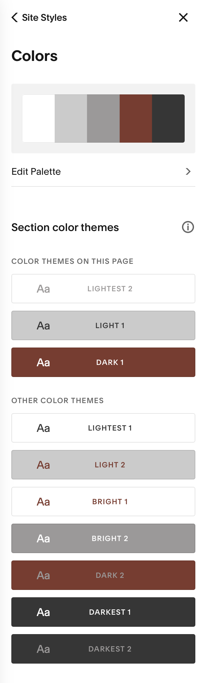Select the Bright 1 color theme

tap(103, 502)
